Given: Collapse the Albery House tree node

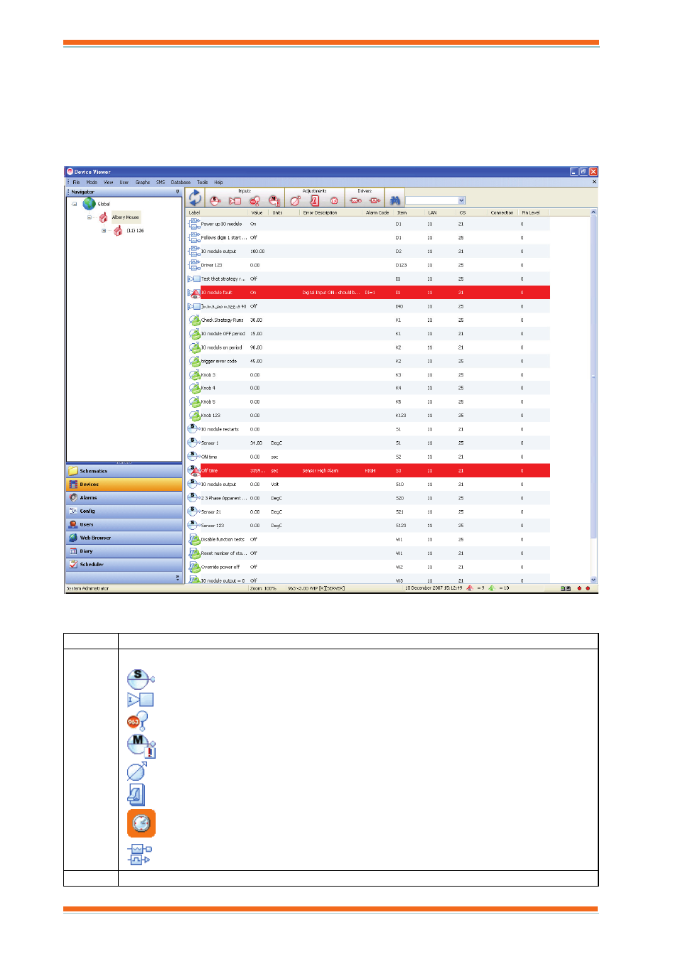Looking at the screenshot, I should pyautogui.click(x=90, y=217).
